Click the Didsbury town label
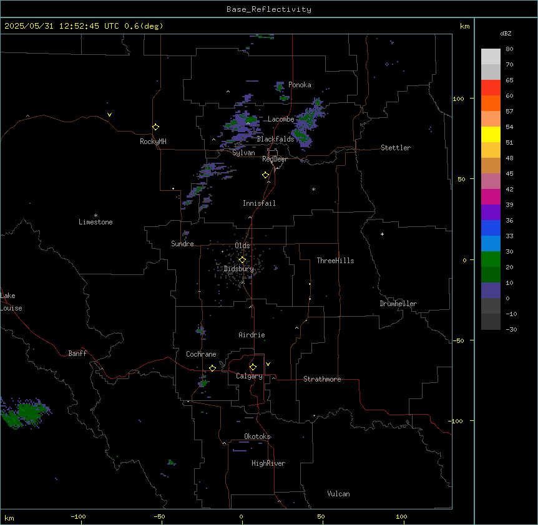Screen dimensions: 538x525 coord(239,269)
